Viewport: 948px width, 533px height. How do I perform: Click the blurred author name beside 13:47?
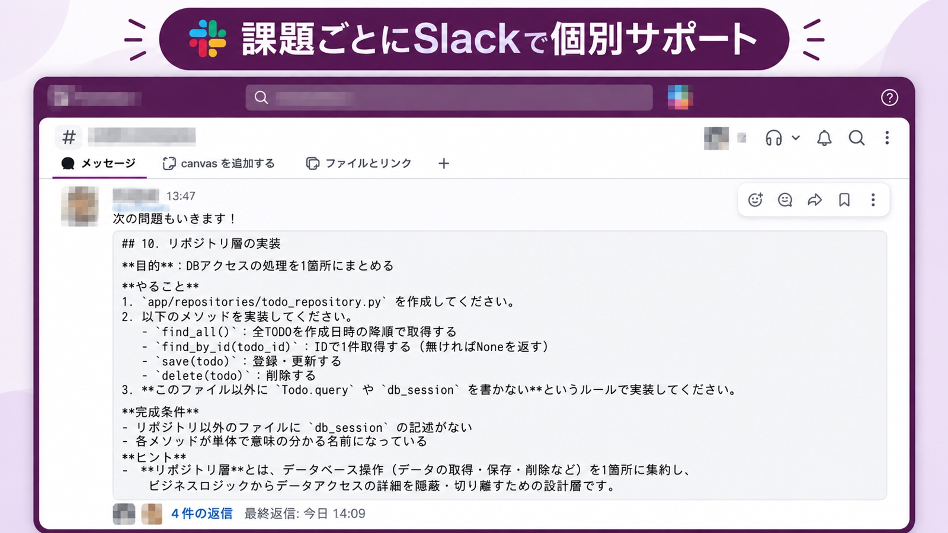point(136,195)
